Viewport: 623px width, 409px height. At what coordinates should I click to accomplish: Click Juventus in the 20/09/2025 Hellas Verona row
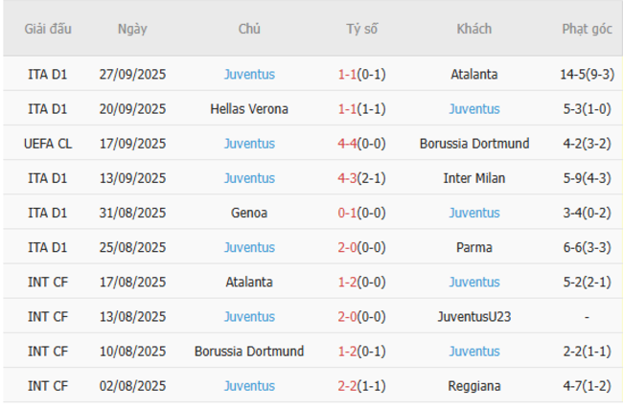point(474,109)
